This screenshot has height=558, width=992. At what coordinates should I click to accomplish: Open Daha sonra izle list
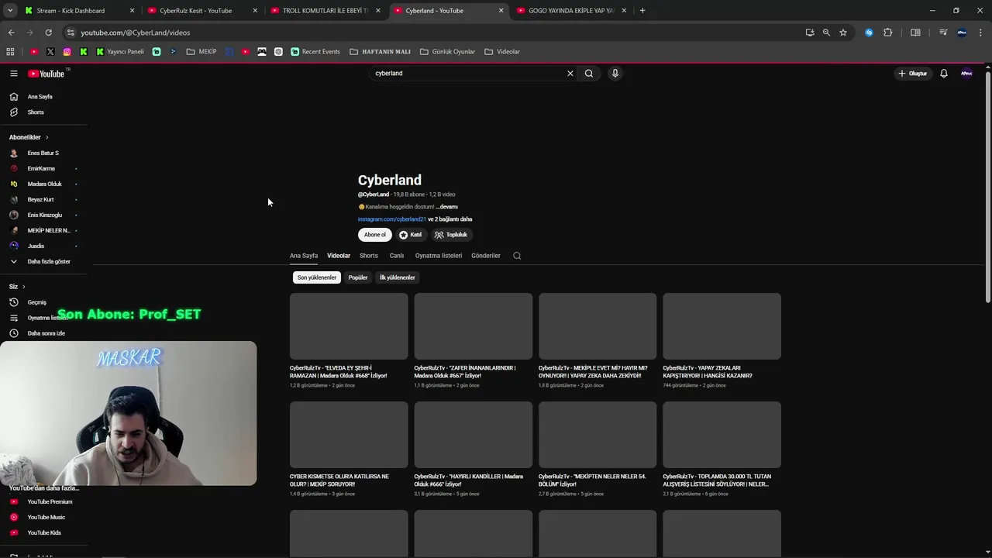46,333
